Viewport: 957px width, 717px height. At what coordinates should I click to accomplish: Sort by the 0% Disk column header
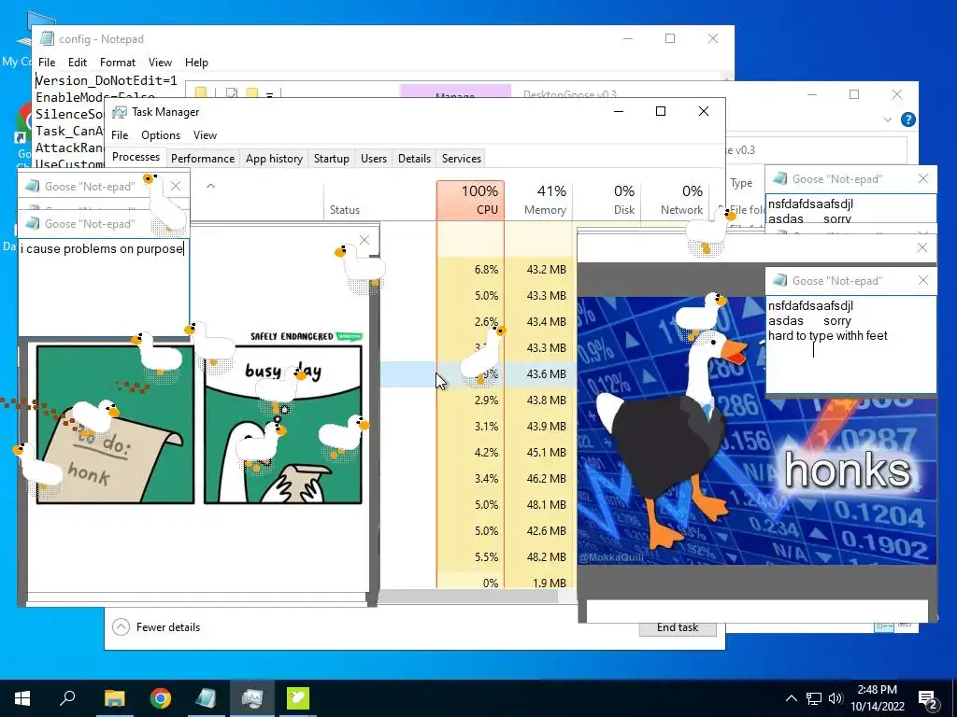click(607, 200)
